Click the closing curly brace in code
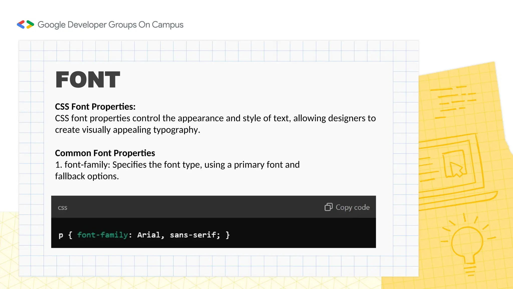This screenshot has width=513, height=289. coord(227,235)
